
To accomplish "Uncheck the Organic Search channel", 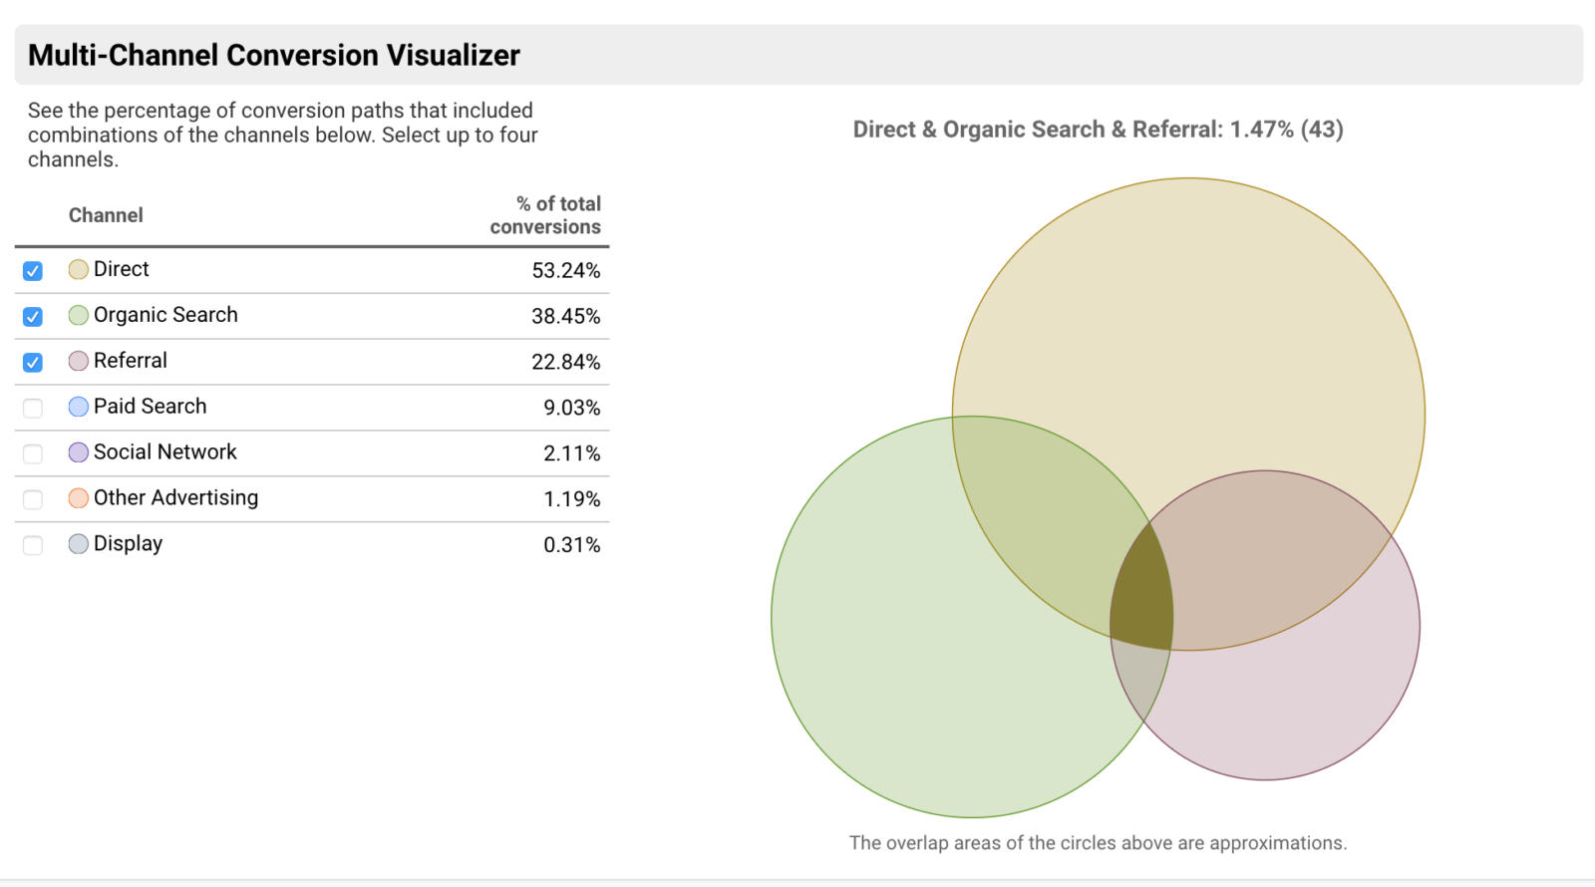I will [x=32, y=316].
